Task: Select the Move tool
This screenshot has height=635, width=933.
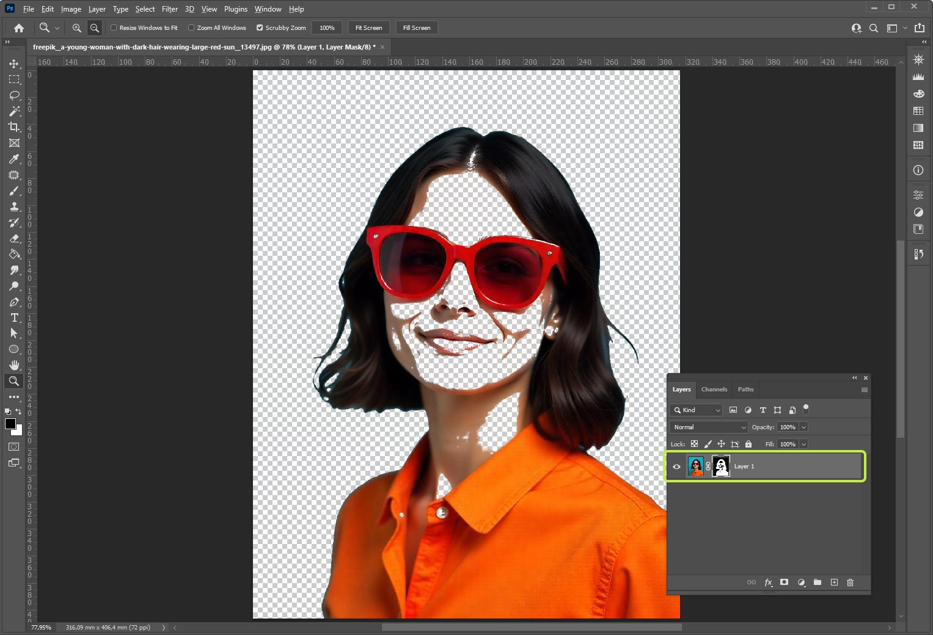Action: (14, 64)
